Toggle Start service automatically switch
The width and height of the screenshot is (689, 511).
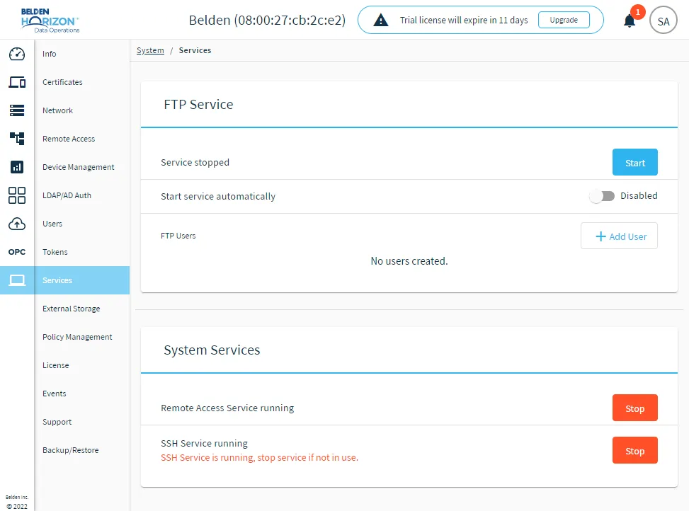point(602,196)
